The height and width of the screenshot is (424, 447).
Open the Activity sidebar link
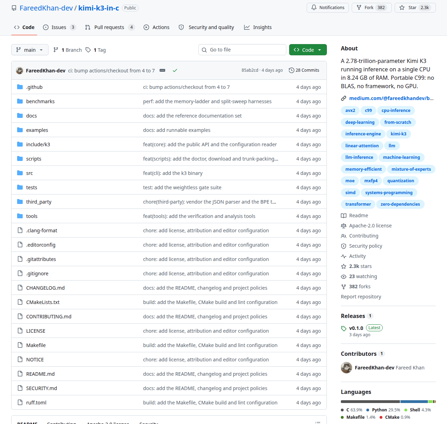tap(353, 256)
